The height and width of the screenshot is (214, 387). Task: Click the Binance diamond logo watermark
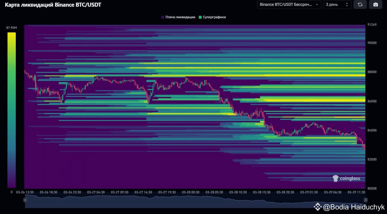coord(317,207)
